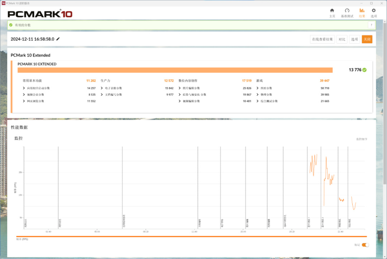Click the PCMark 10 logo
This screenshot has height=259, width=387.
pyautogui.click(x=40, y=14)
